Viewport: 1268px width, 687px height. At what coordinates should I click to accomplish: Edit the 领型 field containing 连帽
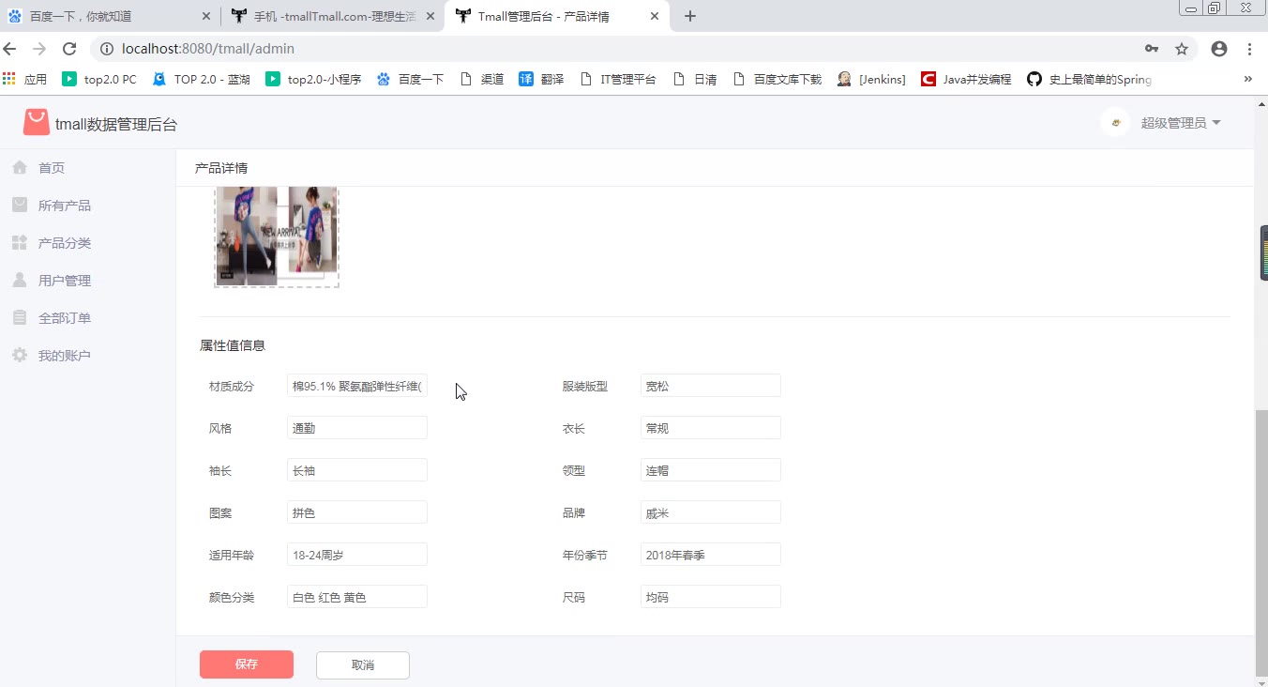pos(711,470)
